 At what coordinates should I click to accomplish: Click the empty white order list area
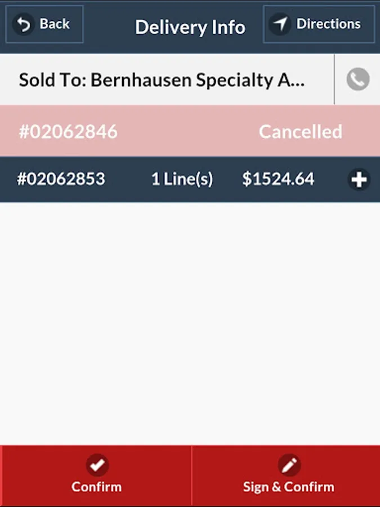click(190, 321)
